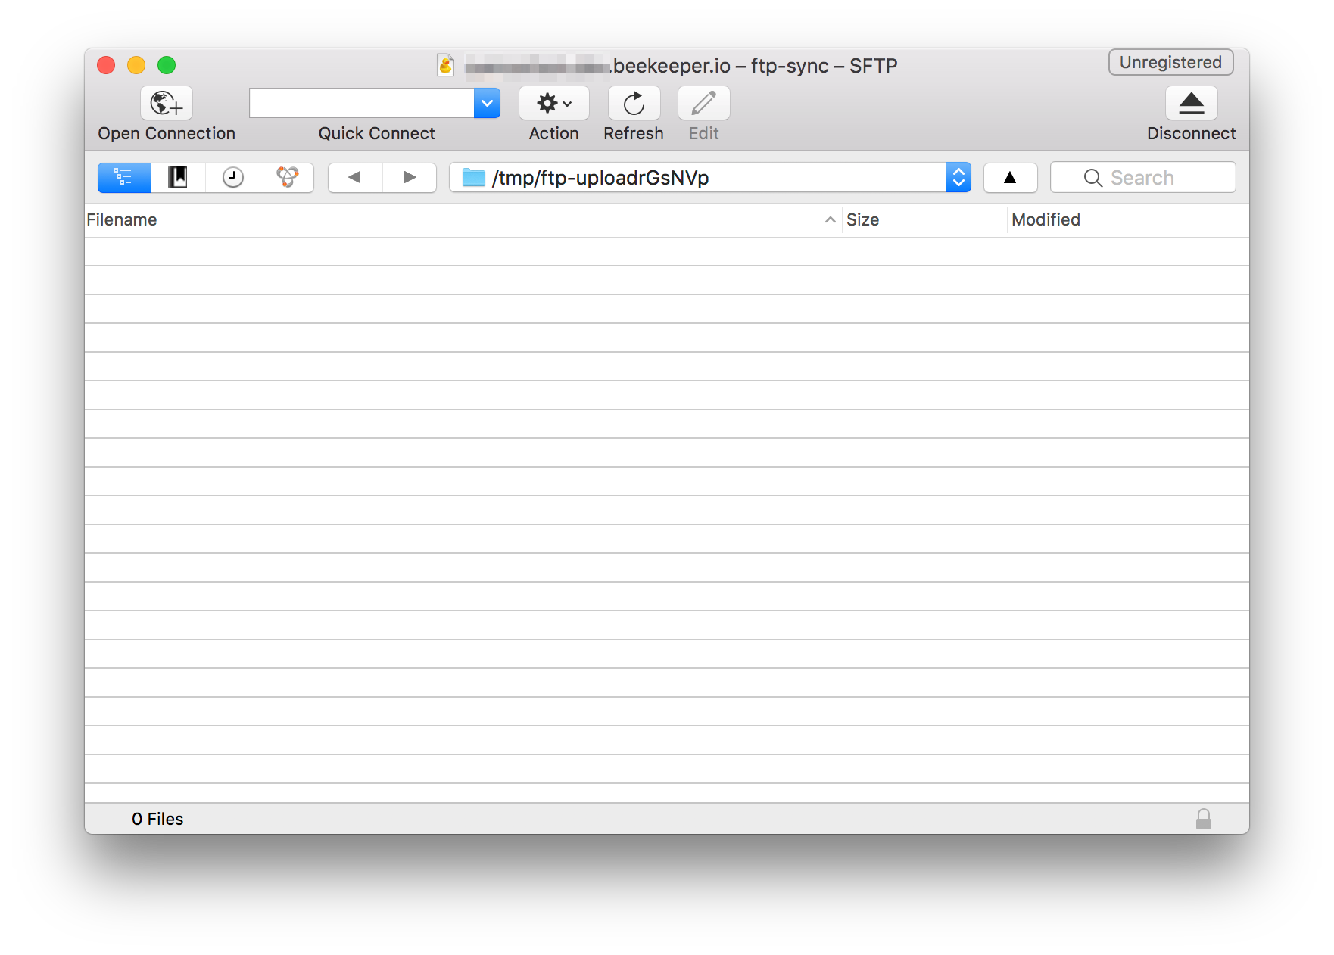Open the Quick Connect dropdown arrow

(487, 103)
